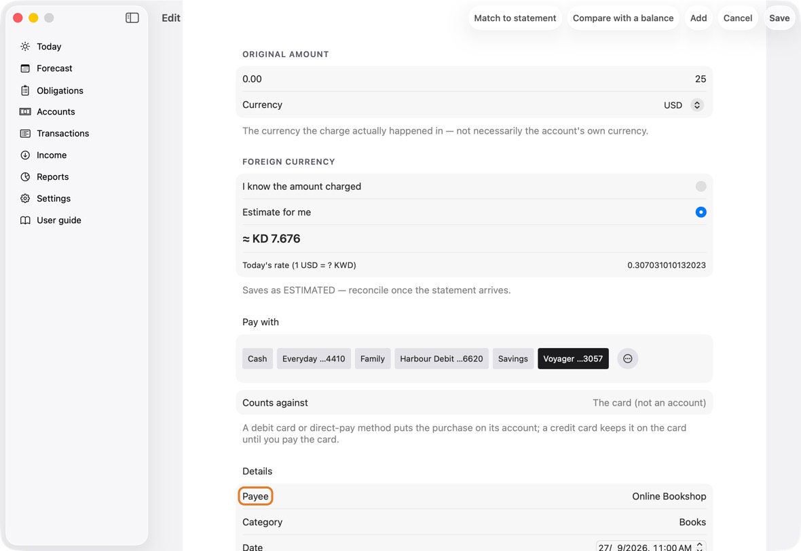The height and width of the screenshot is (551, 801).
Task: Select the 'Estimate for me' radio button
Action: pos(701,212)
